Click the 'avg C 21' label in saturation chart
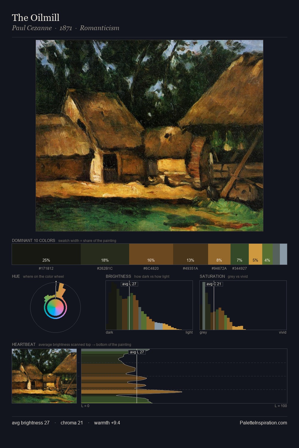299x448 pixels. (x=214, y=284)
